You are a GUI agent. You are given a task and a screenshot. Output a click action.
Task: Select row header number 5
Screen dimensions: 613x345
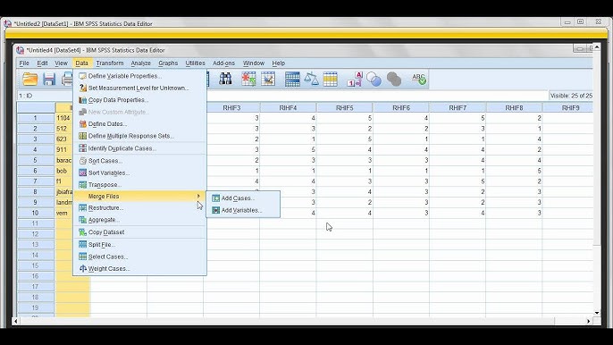coord(36,160)
